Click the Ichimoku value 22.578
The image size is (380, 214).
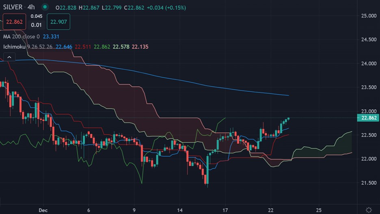121,47
